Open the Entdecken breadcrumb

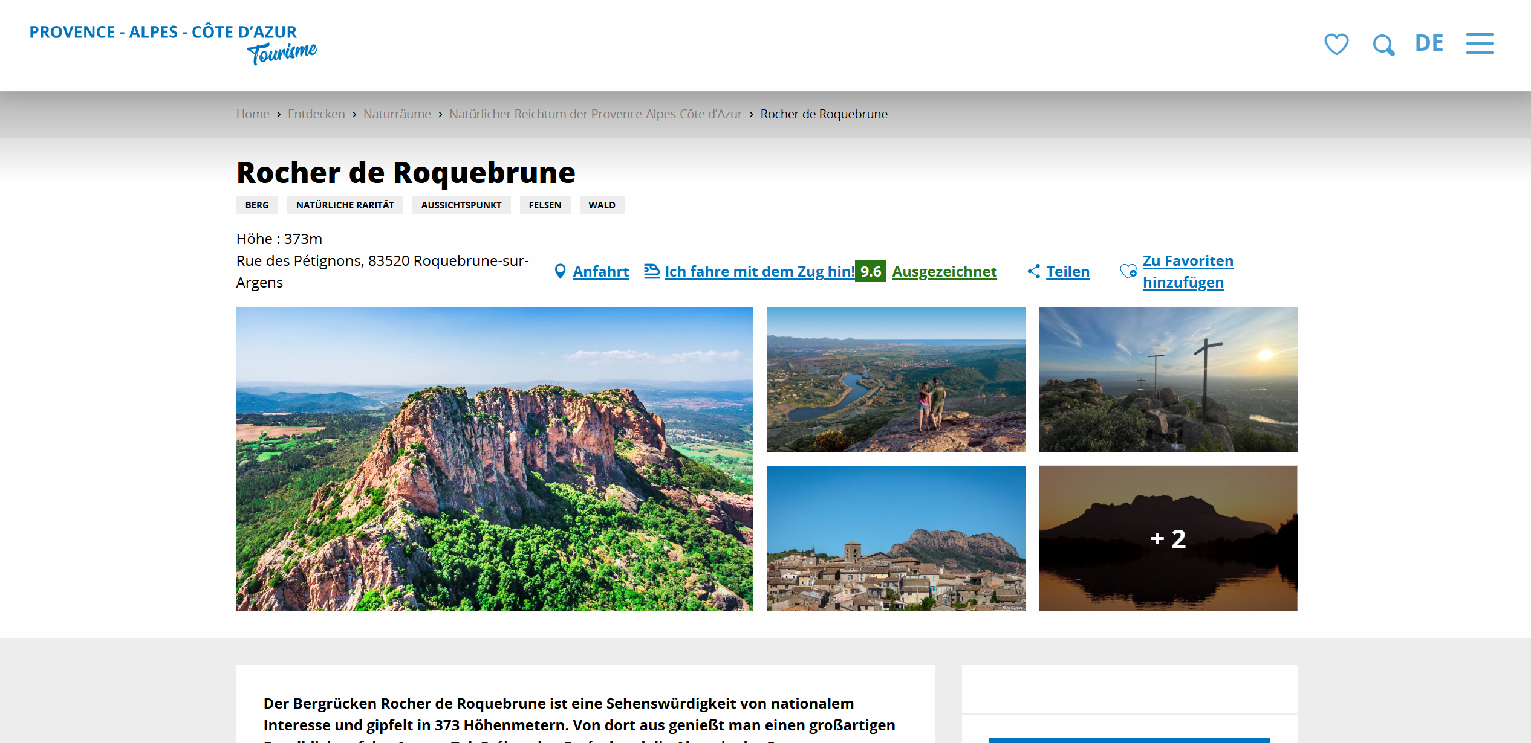point(316,114)
